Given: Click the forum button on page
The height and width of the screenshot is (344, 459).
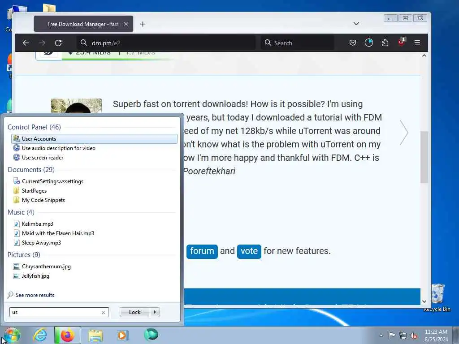Looking at the screenshot, I should (x=202, y=251).
